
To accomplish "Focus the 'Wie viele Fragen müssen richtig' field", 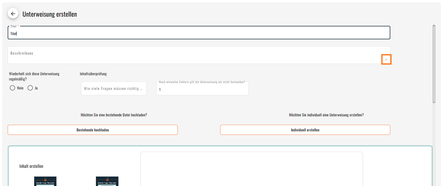I will 114,88.
